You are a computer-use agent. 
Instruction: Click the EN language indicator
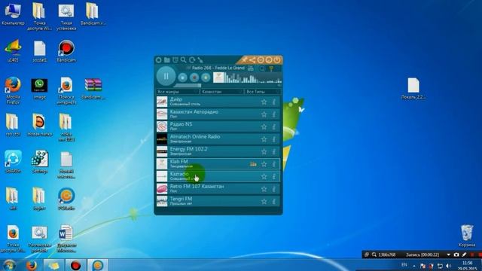[404, 265]
